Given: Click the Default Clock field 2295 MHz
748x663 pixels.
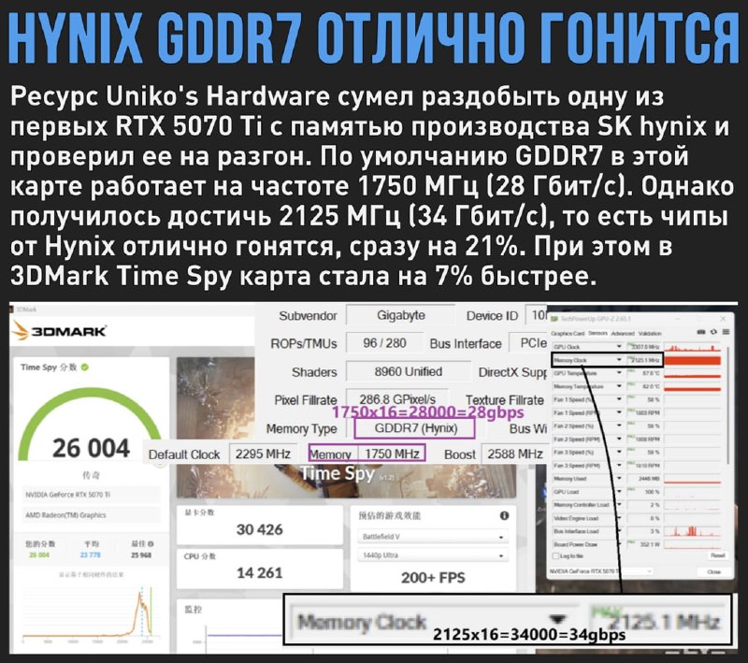Looking at the screenshot, I should (x=263, y=454).
